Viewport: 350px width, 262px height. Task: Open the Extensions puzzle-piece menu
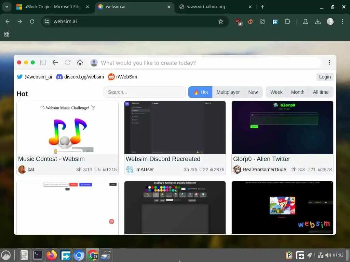coord(287,21)
